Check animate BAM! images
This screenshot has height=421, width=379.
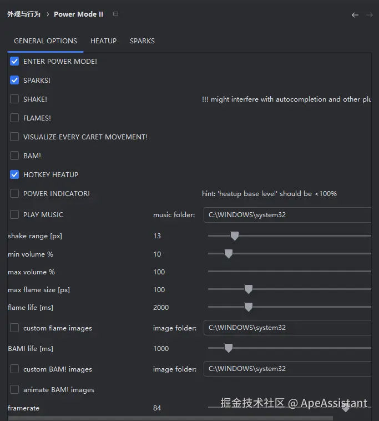(x=14, y=389)
